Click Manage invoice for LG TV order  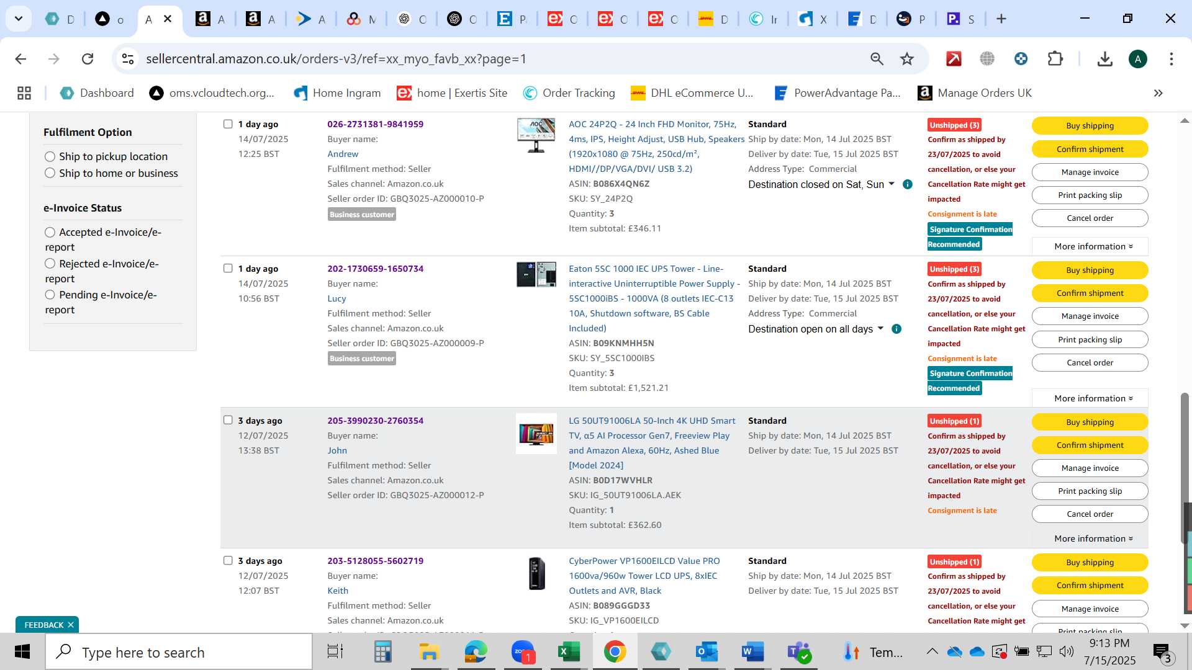[x=1090, y=468]
